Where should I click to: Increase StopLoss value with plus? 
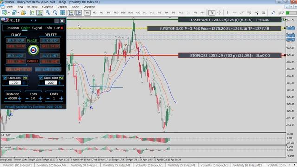click(24, 83)
